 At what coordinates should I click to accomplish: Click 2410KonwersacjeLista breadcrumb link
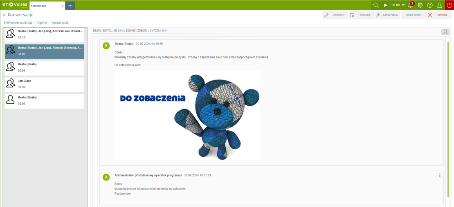tap(18, 22)
